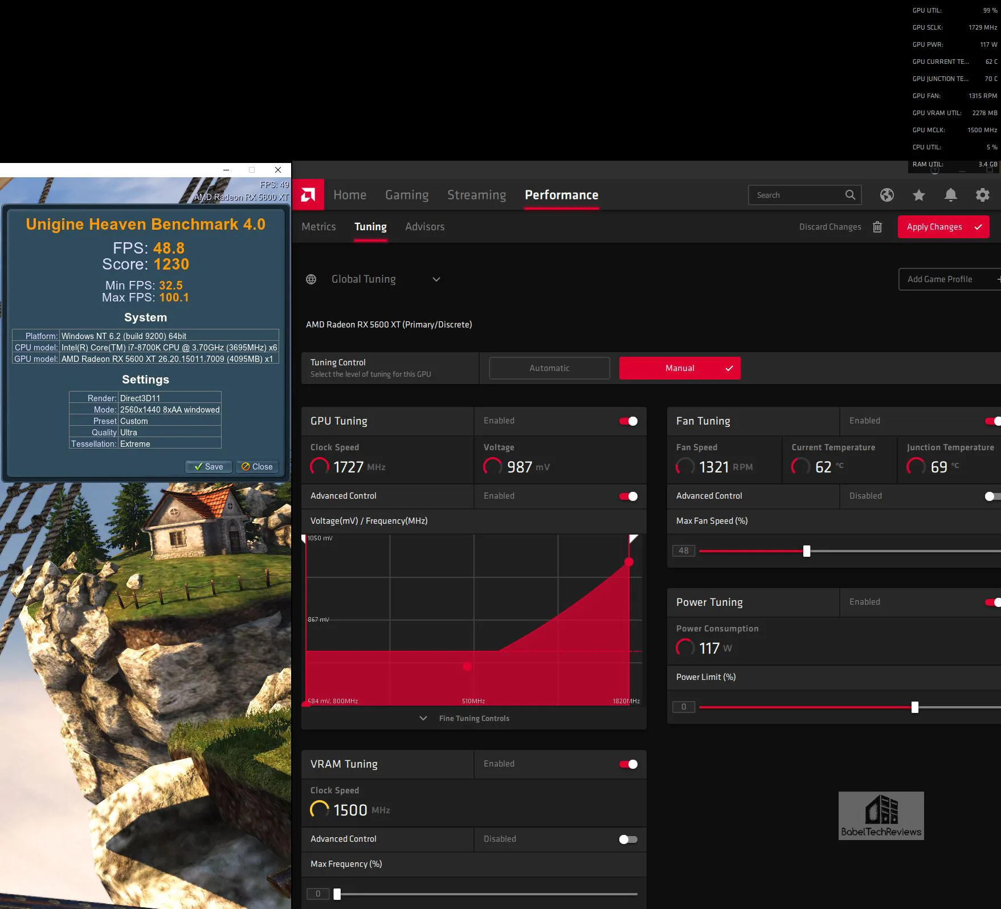Save the Heaven Benchmark results
This screenshot has height=909, width=1001.
209,467
